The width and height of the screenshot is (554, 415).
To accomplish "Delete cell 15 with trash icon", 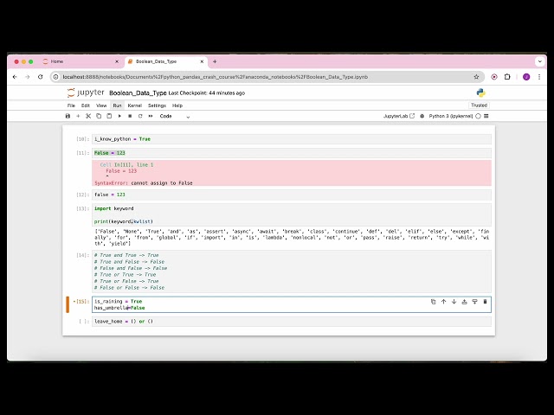I will pos(485,302).
